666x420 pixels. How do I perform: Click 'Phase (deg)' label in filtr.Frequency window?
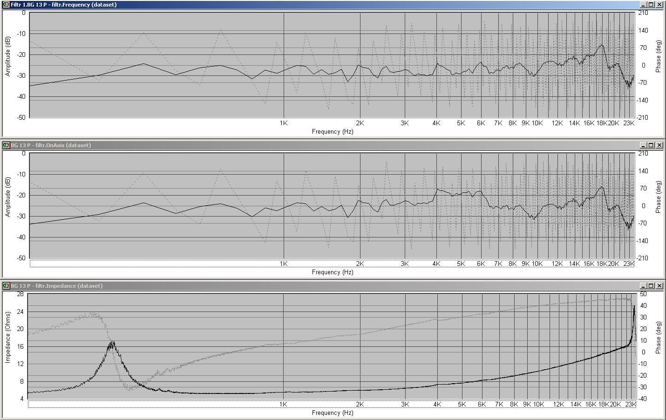658,56
